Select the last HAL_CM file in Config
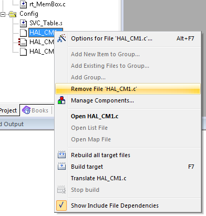 click(42, 52)
